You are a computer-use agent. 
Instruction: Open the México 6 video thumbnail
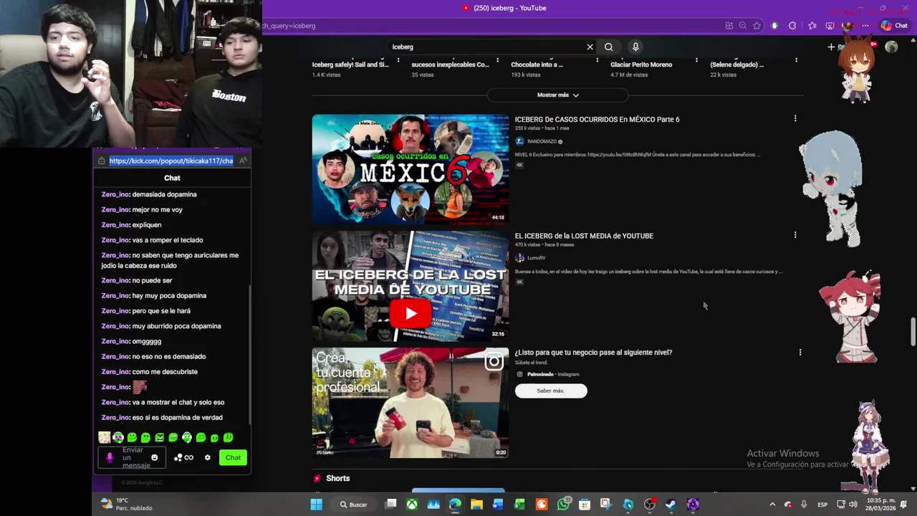(411, 170)
